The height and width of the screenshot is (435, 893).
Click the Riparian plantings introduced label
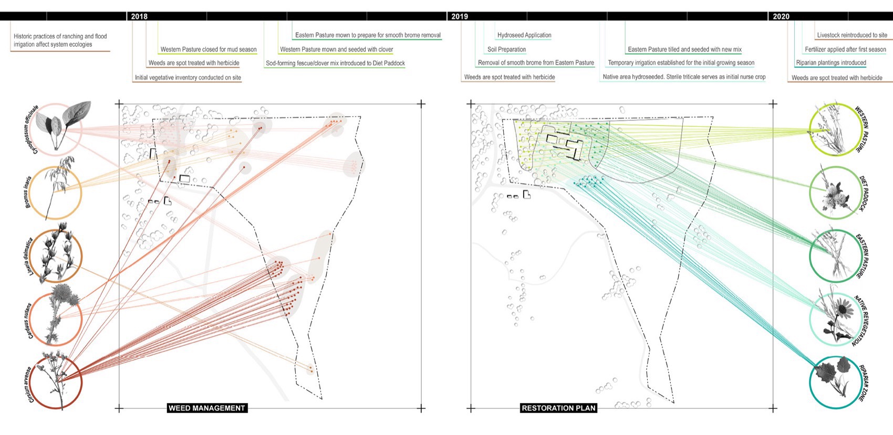(830, 63)
